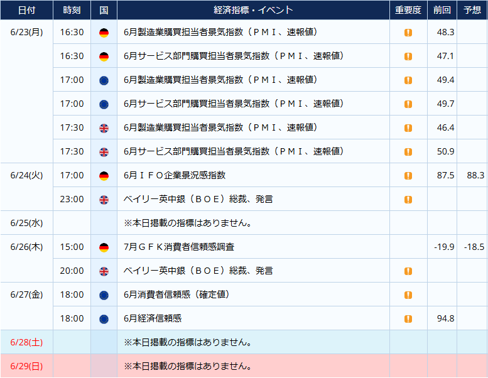Click EU flag in the 49.7 services PMI row

[104, 104]
